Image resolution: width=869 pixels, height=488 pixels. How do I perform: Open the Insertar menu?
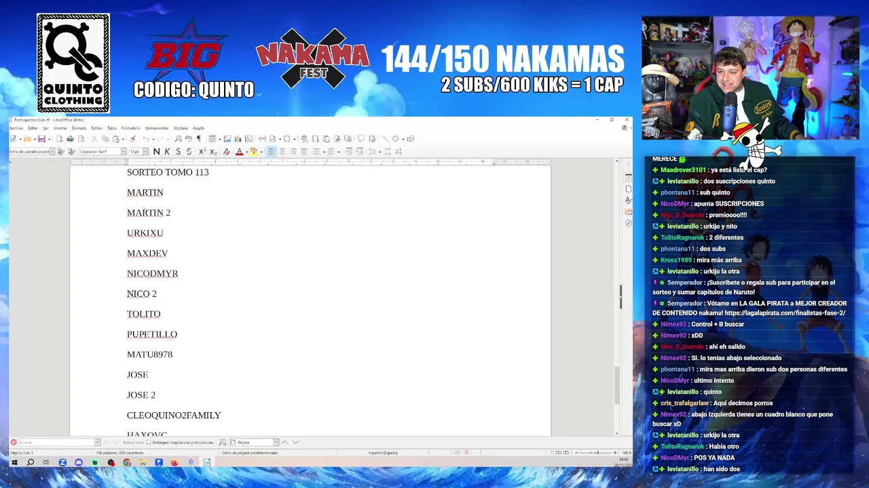(60, 128)
